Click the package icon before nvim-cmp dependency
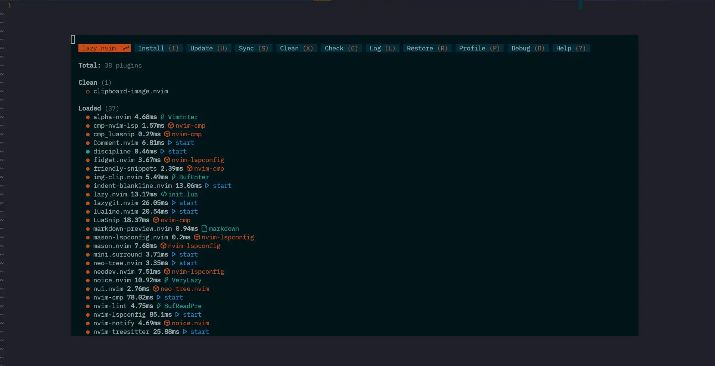 coord(170,125)
